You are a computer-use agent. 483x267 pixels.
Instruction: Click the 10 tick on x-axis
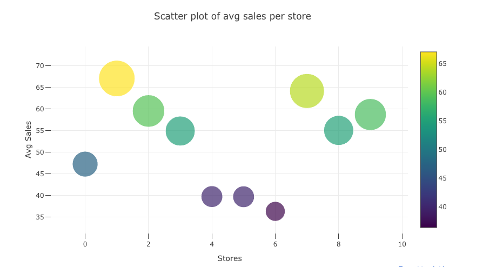[402, 244]
